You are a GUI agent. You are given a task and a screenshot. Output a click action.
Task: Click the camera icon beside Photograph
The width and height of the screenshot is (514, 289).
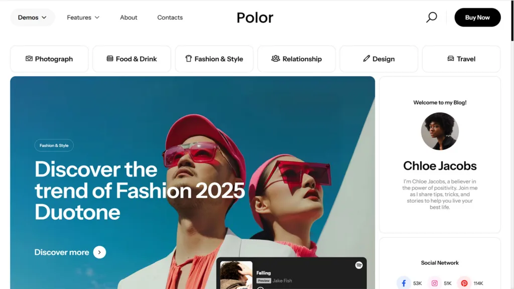(x=29, y=58)
